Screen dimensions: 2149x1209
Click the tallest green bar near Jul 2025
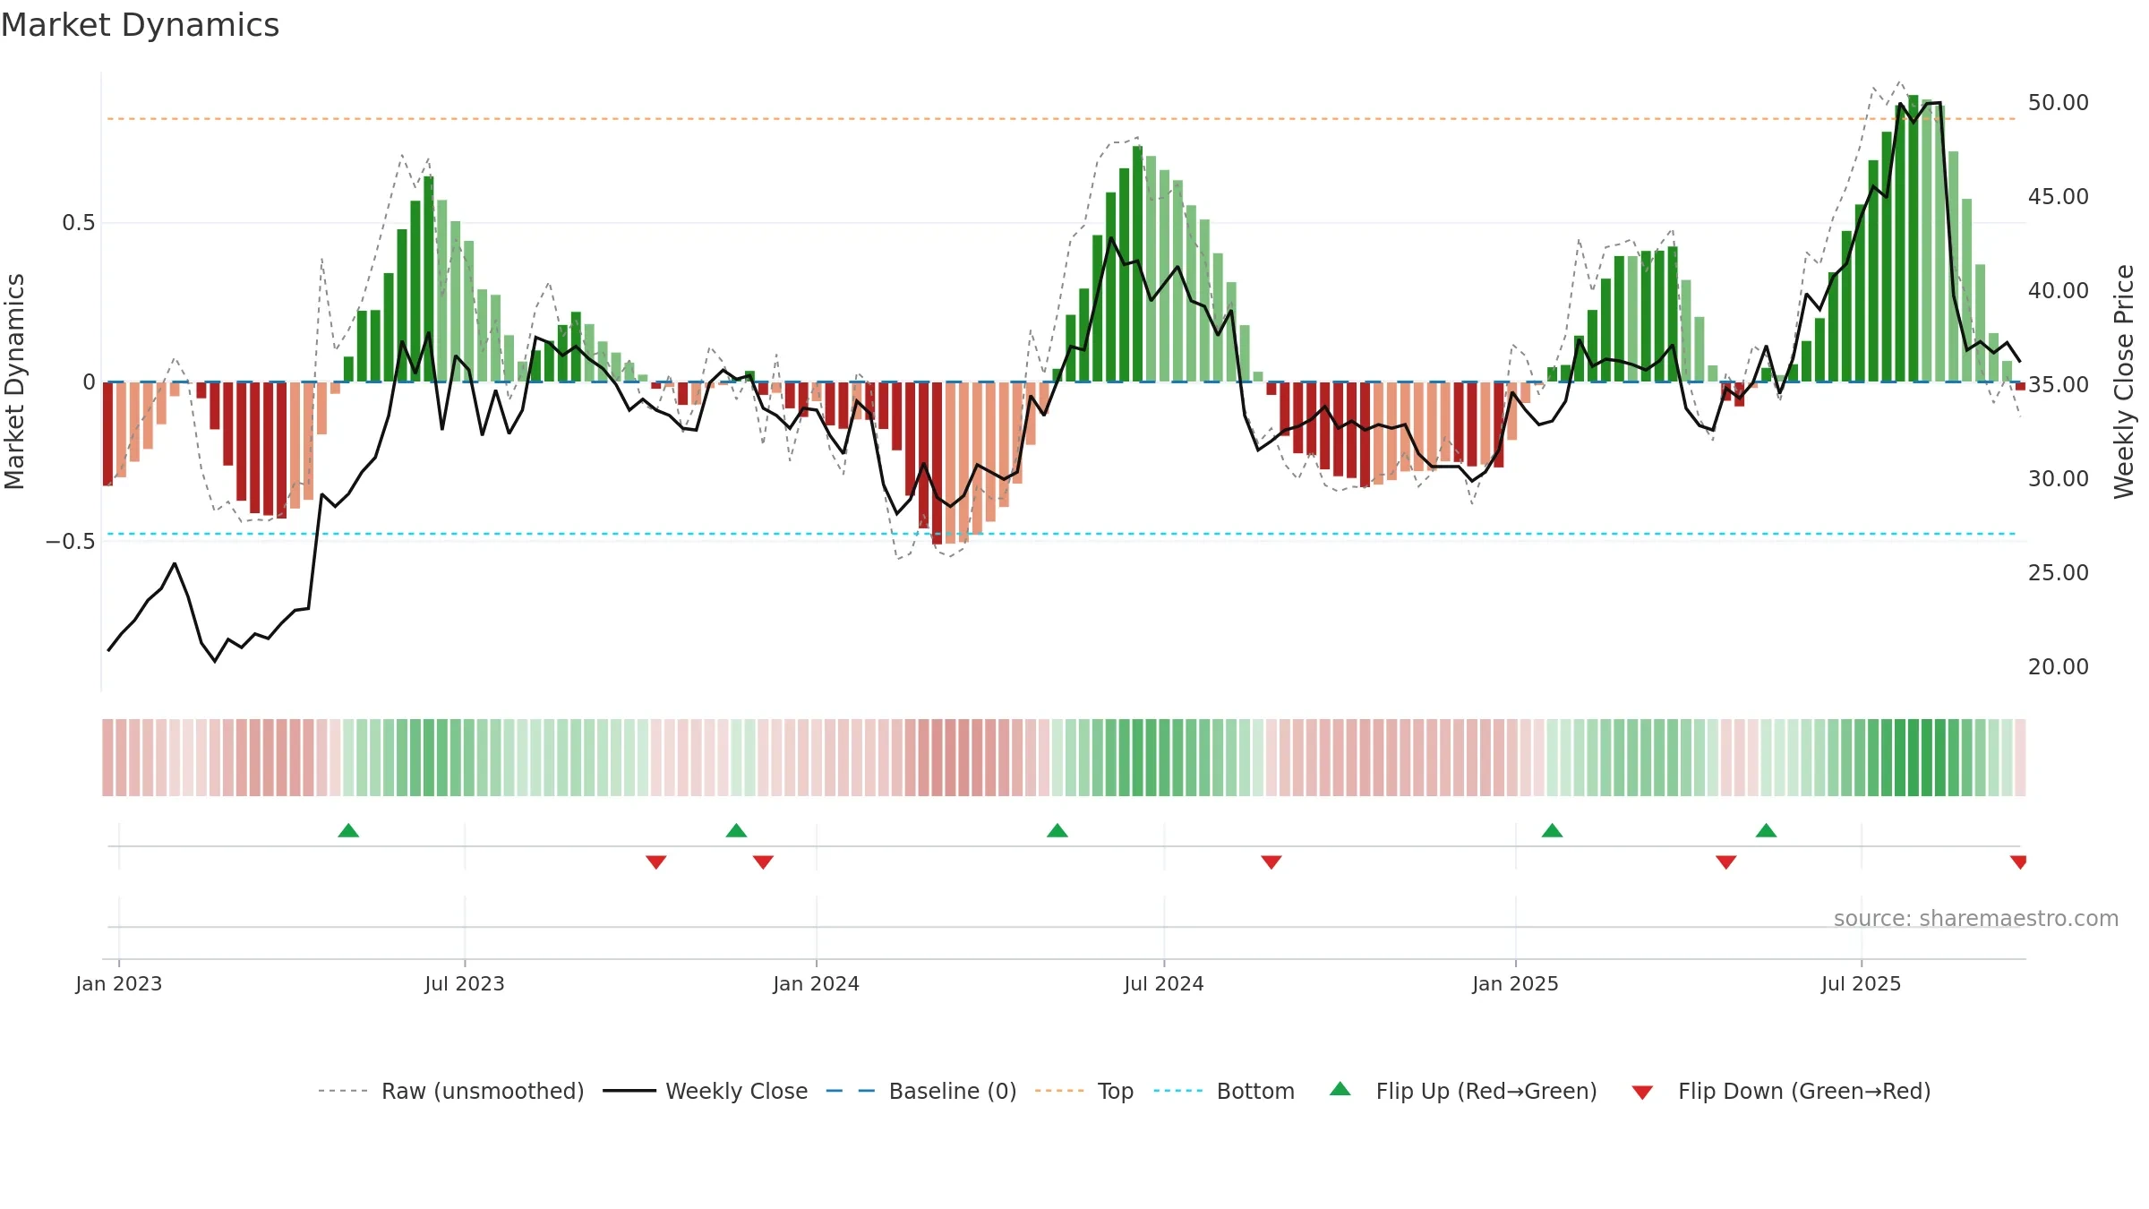[x=1913, y=238]
